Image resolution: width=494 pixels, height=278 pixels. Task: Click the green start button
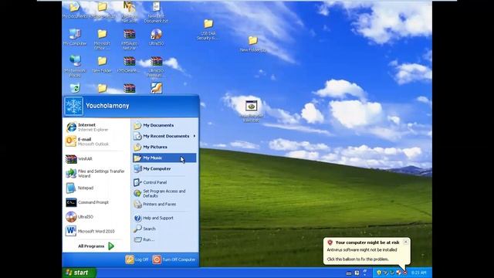pyautogui.click(x=79, y=273)
